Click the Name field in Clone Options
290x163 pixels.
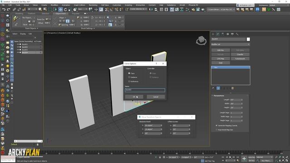(145, 90)
